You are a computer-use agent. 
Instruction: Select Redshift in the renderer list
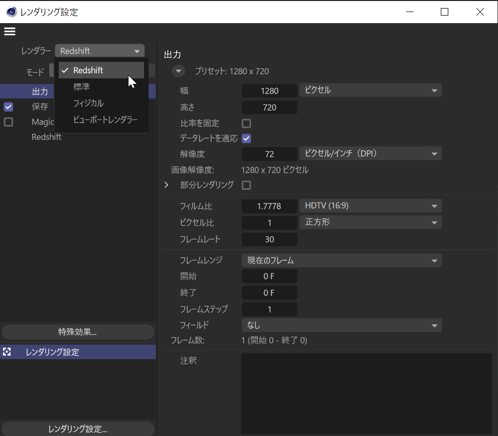click(x=101, y=70)
